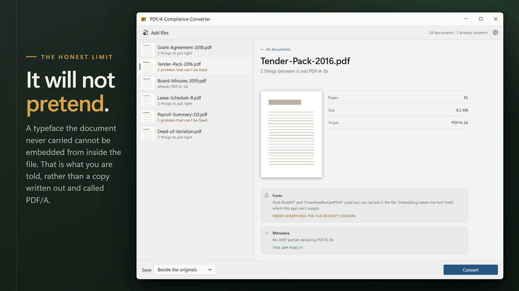Click the Grant-Agreement-2018.pdf file thumbnail icon

point(148,50)
